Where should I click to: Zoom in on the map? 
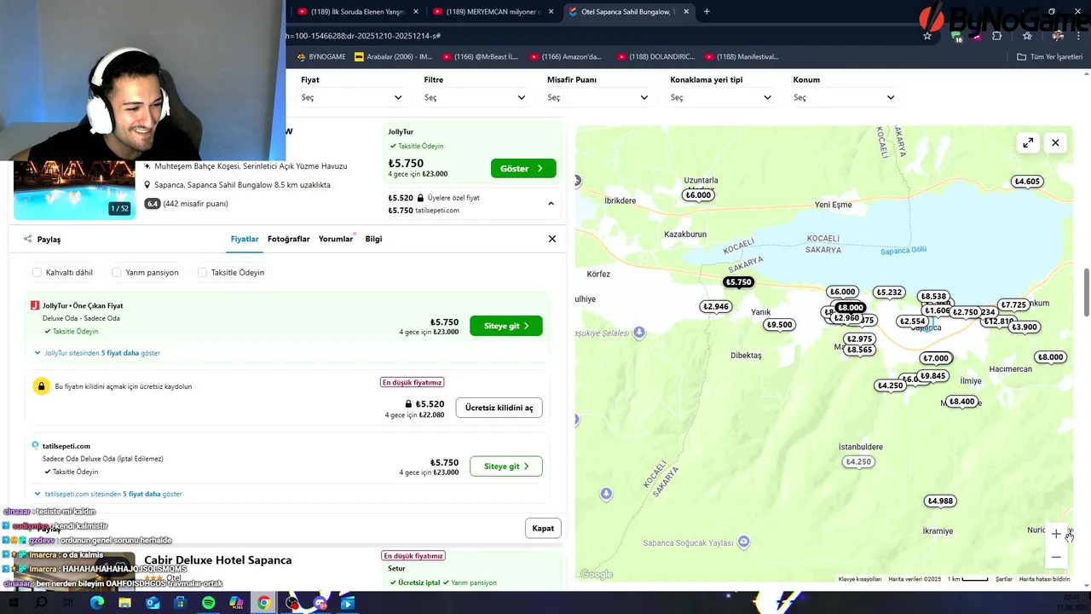(x=1056, y=535)
